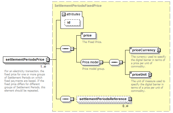
Task: Select the price element
Action: coord(88,36)
